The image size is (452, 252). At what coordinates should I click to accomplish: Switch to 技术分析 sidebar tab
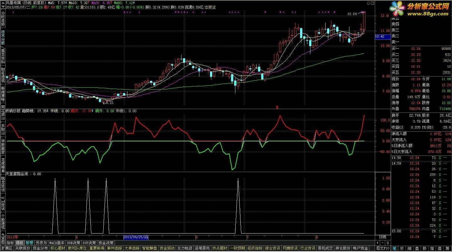tap(3, 38)
